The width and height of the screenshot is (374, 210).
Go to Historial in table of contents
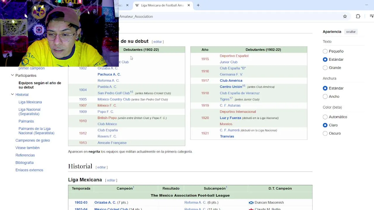pos(22,95)
